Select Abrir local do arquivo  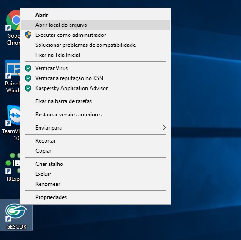click(95, 25)
